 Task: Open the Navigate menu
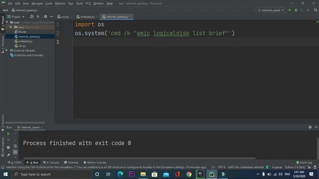pos(37,3)
